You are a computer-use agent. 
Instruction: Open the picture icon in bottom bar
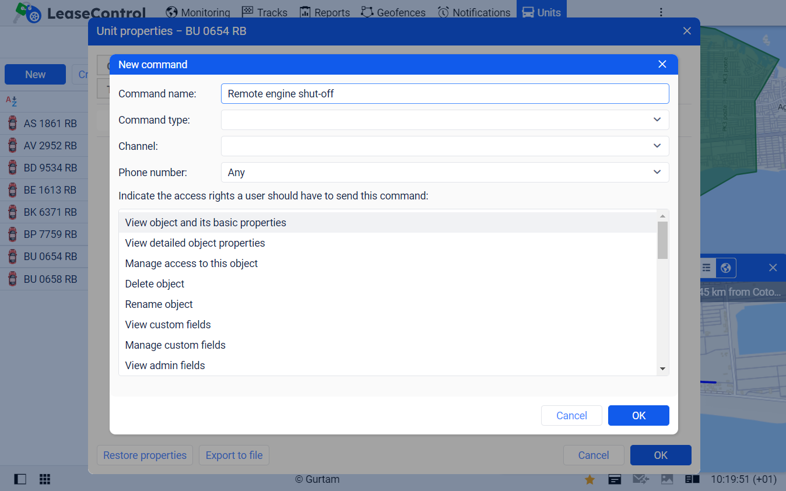[667, 479]
